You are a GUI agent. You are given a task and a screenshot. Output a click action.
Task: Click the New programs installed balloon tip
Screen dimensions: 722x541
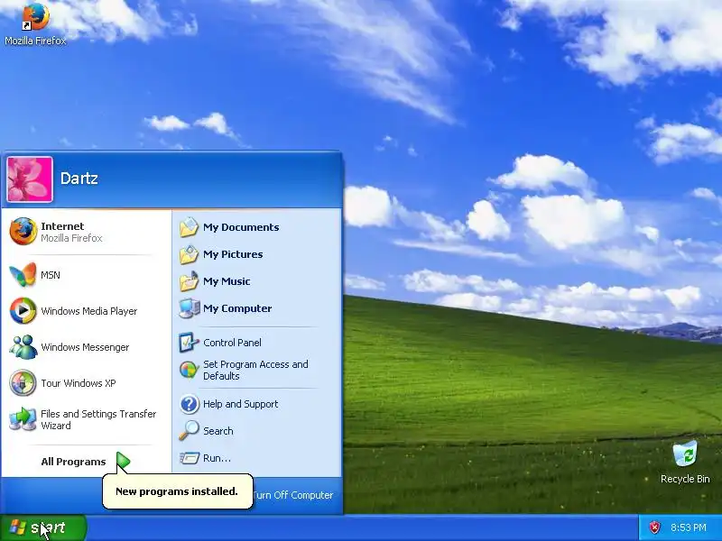177,491
